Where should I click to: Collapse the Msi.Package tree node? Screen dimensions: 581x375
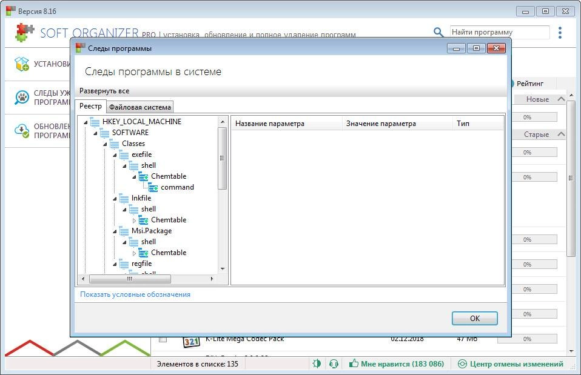tap(115, 231)
